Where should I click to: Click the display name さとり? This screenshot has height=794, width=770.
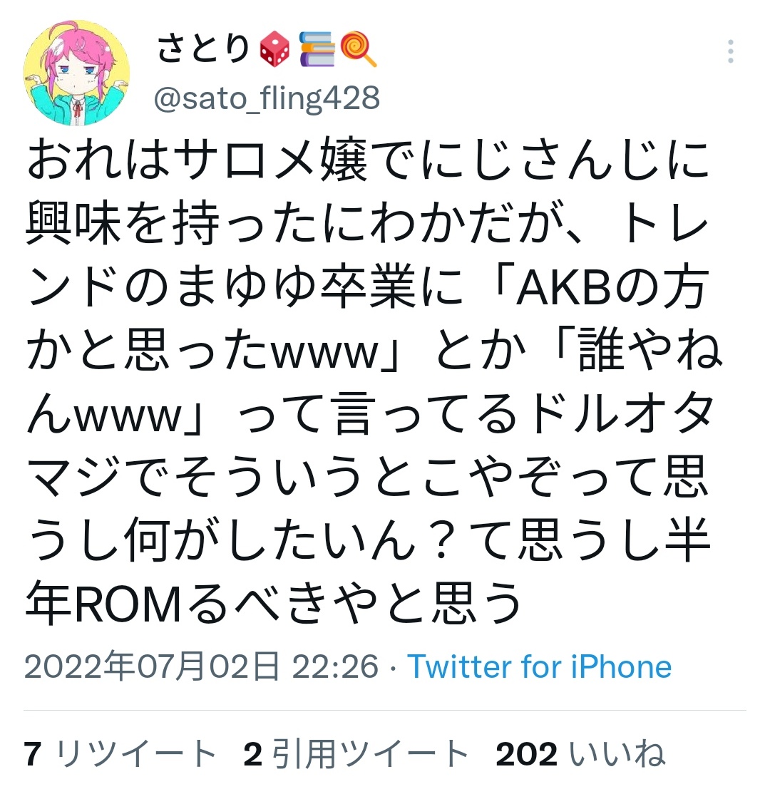203,49
